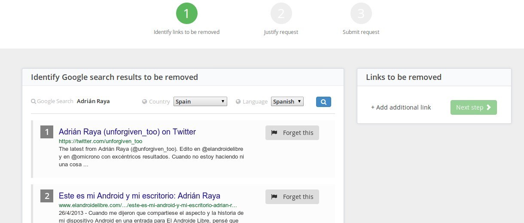Click Add additional link
This screenshot has height=223, width=524.
[401, 107]
